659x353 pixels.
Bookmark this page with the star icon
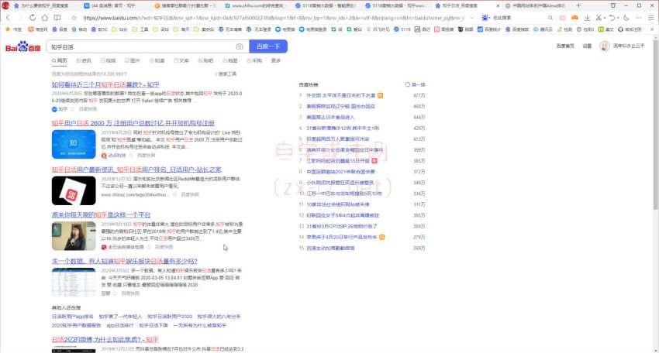[74, 18]
